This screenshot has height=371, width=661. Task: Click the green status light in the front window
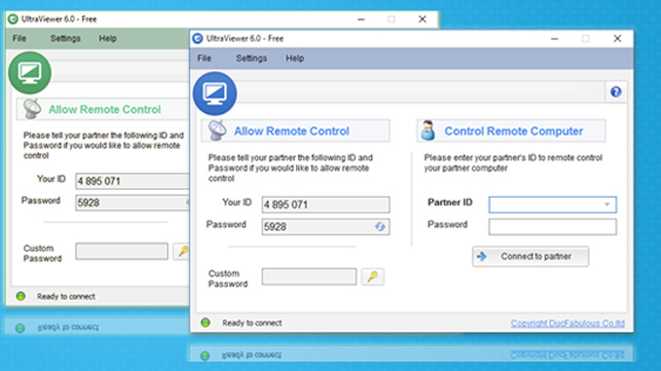click(206, 323)
